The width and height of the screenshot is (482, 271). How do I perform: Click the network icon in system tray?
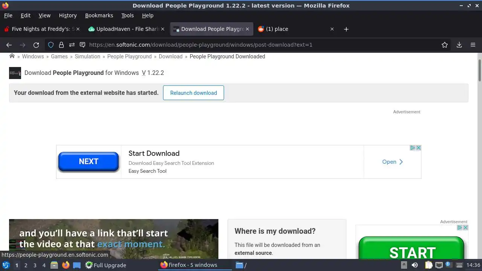pyautogui.click(x=439, y=265)
